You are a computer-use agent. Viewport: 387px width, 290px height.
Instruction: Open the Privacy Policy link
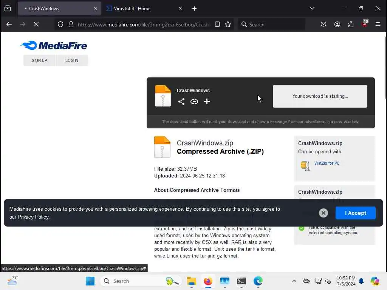click(33, 217)
